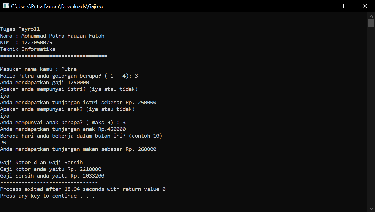The width and height of the screenshot is (375, 212).
Task: Click the scrollbar down arrow
Action: [x=371, y=208]
